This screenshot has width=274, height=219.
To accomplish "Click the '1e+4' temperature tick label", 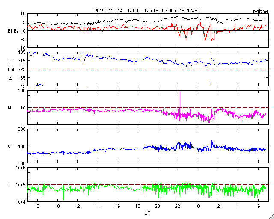I will (21, 202).
